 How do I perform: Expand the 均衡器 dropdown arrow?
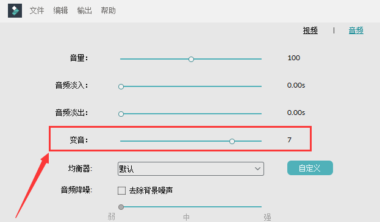(x=257, y=168)
